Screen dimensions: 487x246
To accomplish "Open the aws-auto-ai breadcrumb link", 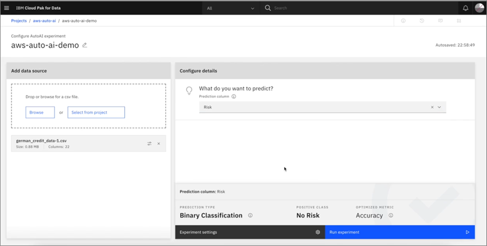I will (x=45, y=21).
